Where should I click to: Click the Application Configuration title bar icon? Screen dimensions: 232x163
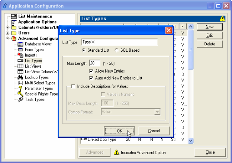(x=5, y=6)
